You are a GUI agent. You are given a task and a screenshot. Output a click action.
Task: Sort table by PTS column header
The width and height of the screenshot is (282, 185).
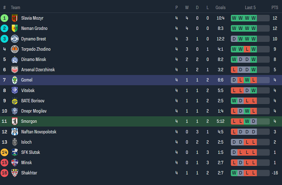click(x=275, y=8)
